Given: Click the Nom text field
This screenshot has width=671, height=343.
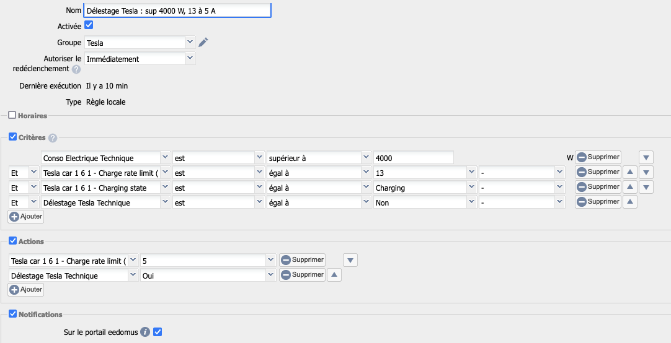Looking at the screenshot, I should pos(177,11).
